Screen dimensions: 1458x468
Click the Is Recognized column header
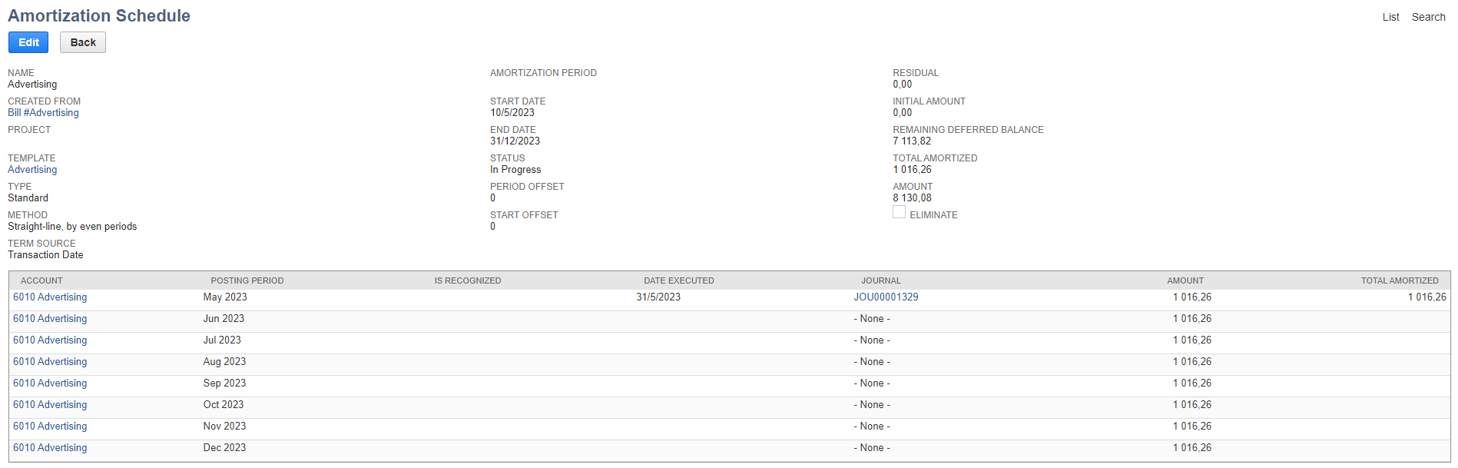click(467, 280)
